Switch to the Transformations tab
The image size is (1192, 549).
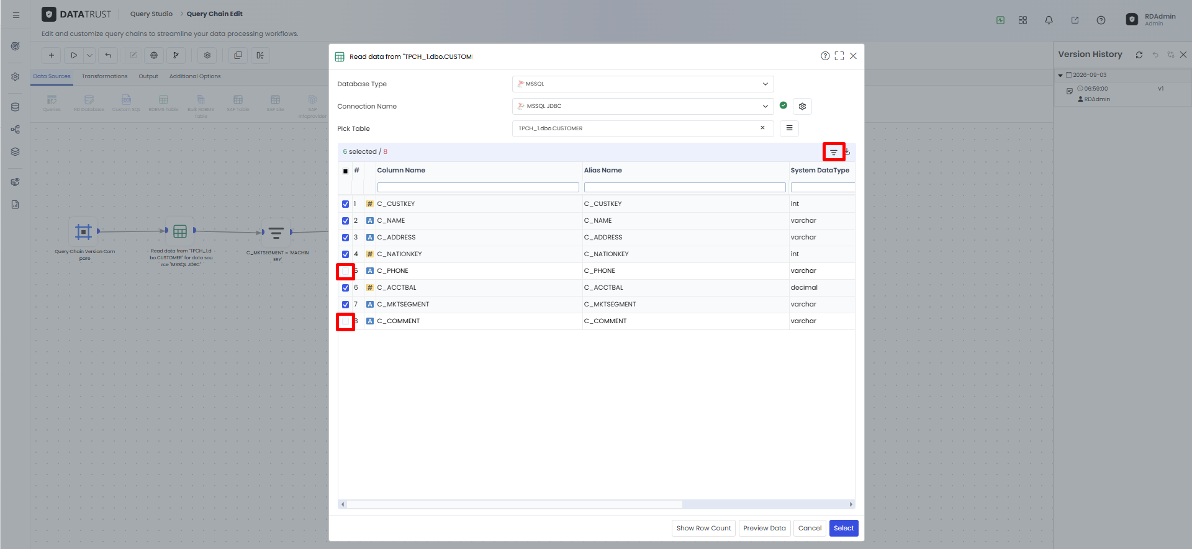(104, 76)
